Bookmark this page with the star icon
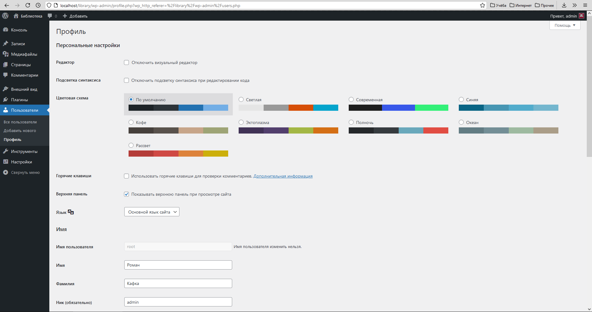Image resolution: width=592 pixels, height=312 pixels. [483, 5]
